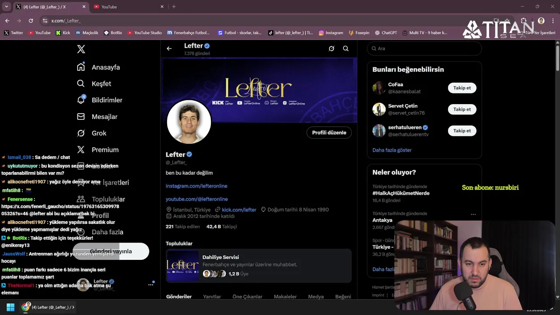560x315 pixels.
Task: Open Twitter bookmark
Action: (x=14, y=33)
